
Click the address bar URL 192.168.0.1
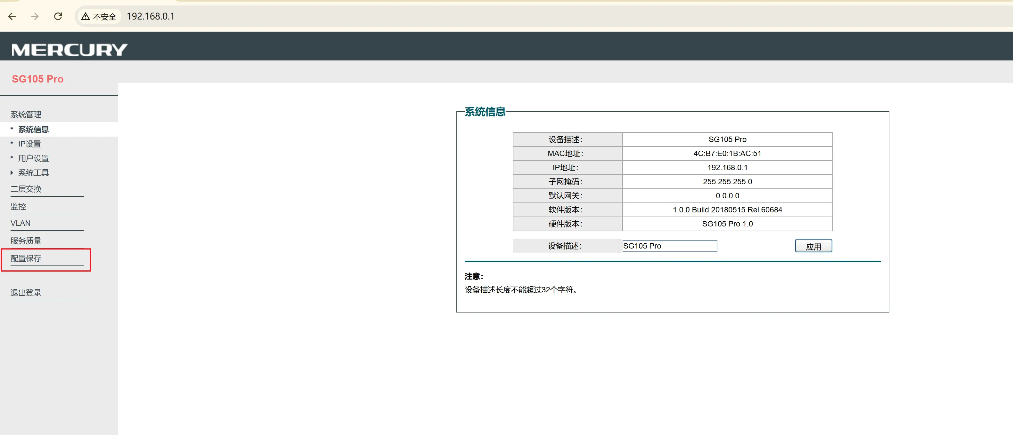(x=151, y=16)
